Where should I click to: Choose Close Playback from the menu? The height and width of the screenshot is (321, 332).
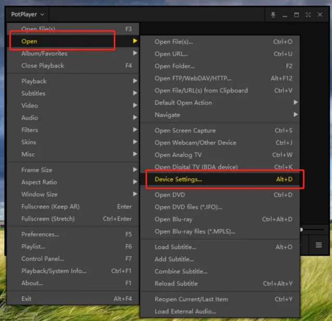tap(73, 65)
